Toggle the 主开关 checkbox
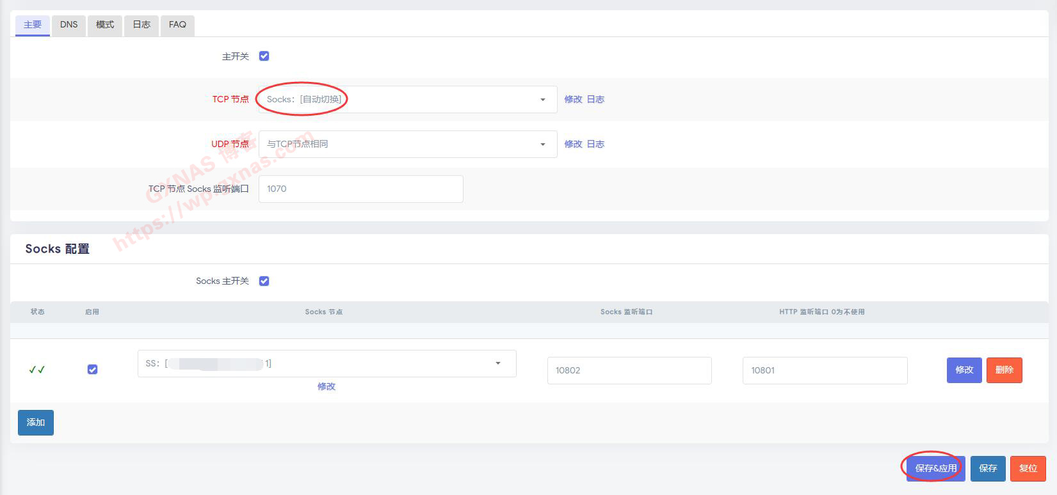 [264, 56]
